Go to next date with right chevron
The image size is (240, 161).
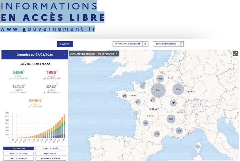[x=64, y=54]
